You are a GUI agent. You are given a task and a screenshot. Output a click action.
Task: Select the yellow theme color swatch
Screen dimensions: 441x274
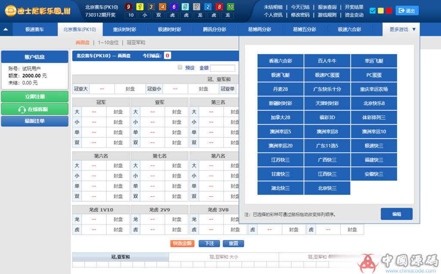(381, 11)
